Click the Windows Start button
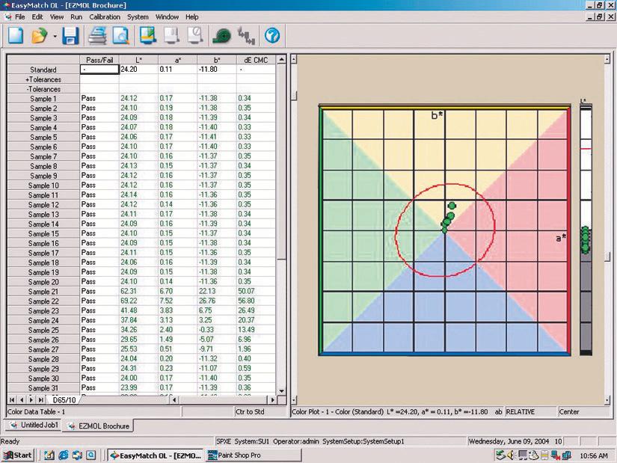 pyautogui.click(x=18, y=455)
